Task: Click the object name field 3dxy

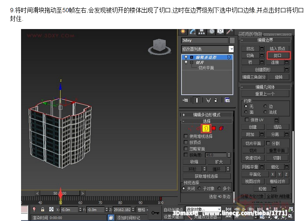Action: (205, 40)
